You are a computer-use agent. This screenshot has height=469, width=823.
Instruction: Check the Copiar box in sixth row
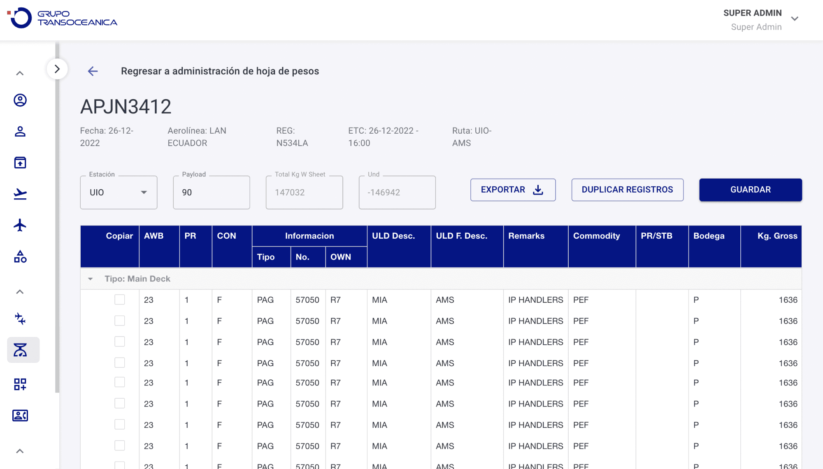pos(120,403)
